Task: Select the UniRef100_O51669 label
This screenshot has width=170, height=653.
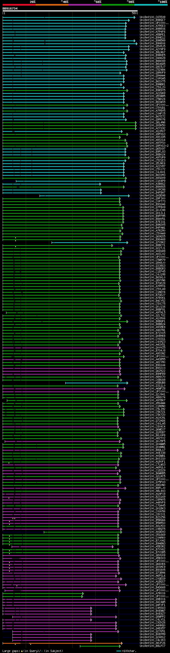Action: [152, 535]
